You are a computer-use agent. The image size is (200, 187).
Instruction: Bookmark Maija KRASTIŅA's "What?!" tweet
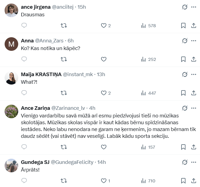(183, 93)
